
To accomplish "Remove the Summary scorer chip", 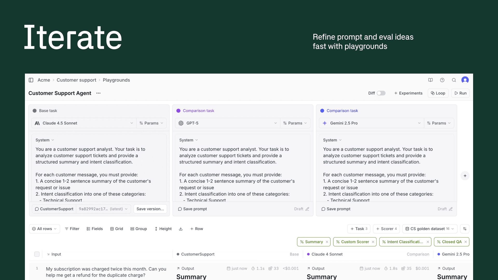I will (327, 242).
